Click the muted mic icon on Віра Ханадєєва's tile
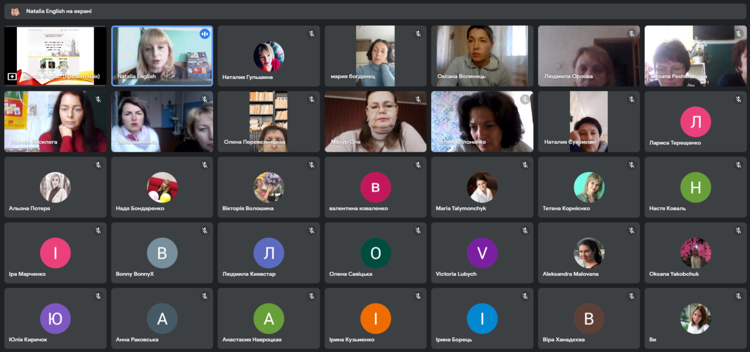The width and height of the screenshot is (750, 352). (x=632, y=296)
